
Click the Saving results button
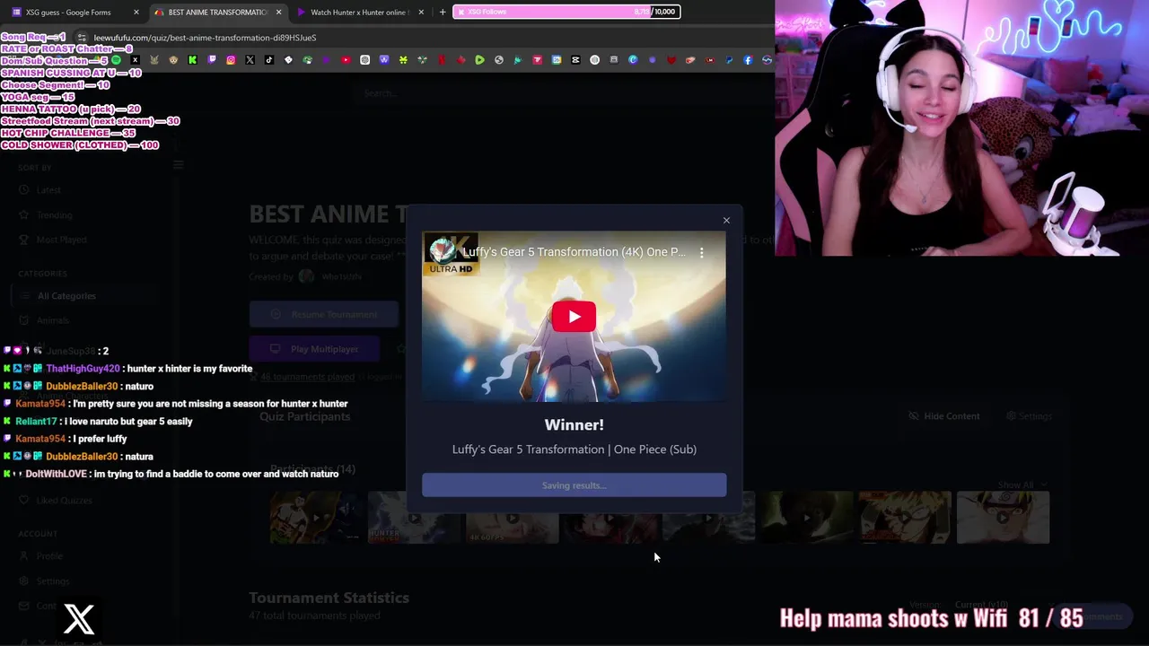click(574, 485)
